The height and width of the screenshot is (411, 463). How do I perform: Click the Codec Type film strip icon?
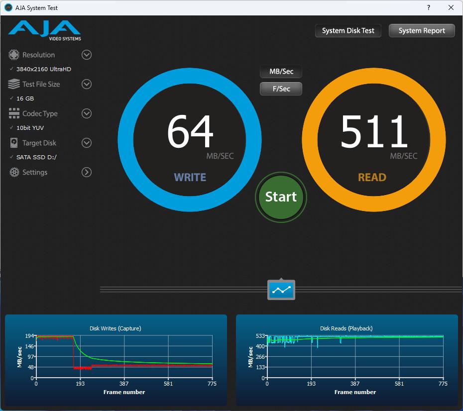click(x=14, y=113)
